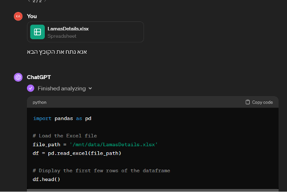Click the Hebrew user message text
The image size is (287, 192).
[x=57, y=52]
